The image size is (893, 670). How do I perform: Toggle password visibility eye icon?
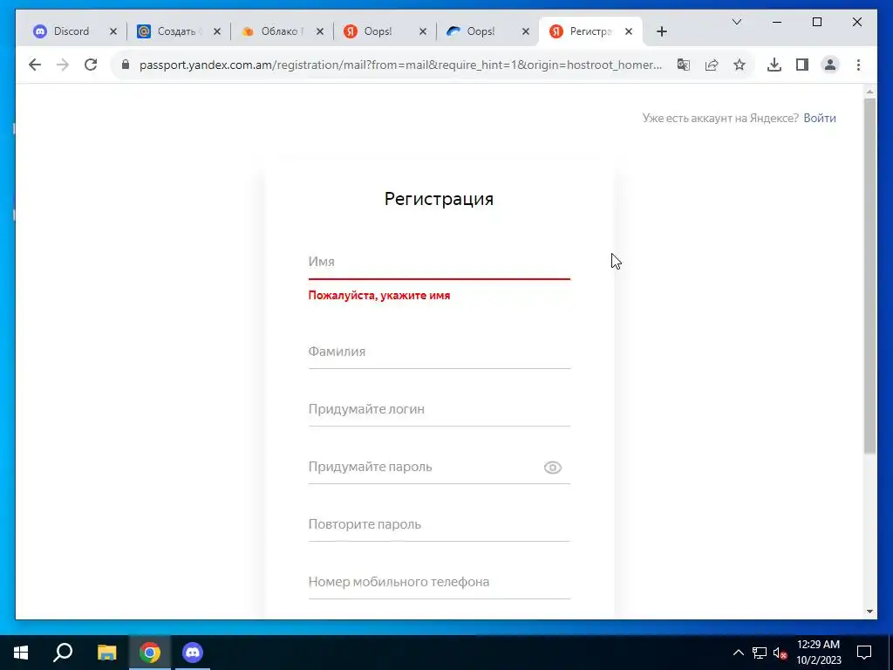coord(552,468)
